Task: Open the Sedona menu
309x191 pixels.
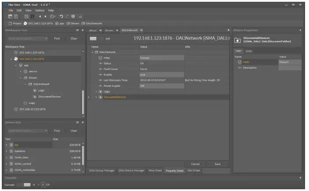Action: point(40,10)
